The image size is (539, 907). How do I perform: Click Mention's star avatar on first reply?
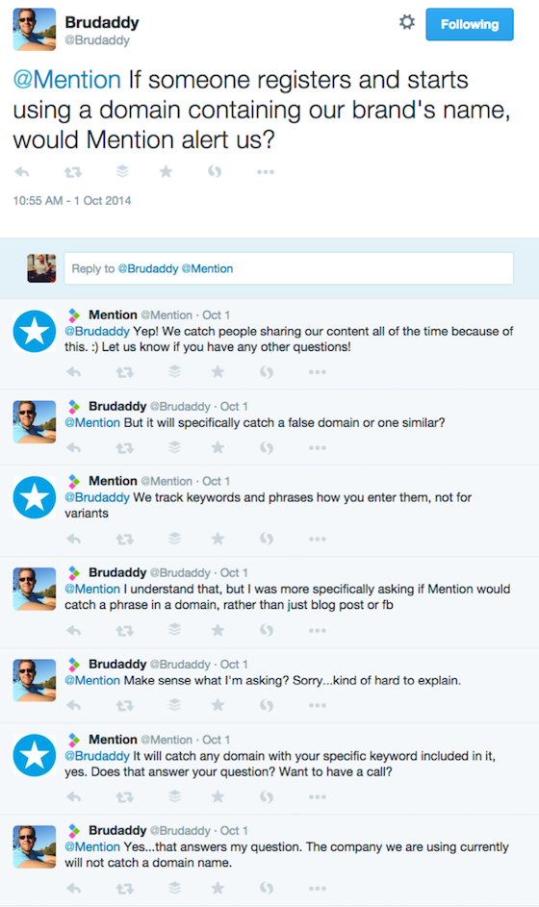35,332
